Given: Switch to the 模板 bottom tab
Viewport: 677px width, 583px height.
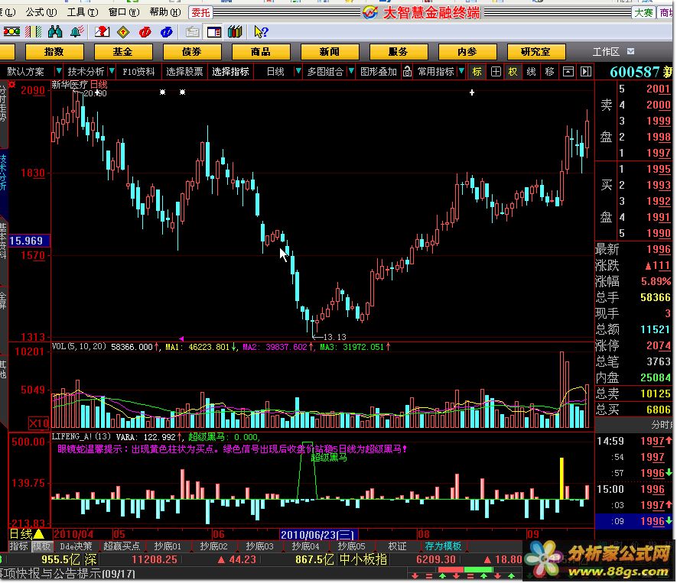Looking at the screenshot, I should [41, 546].
